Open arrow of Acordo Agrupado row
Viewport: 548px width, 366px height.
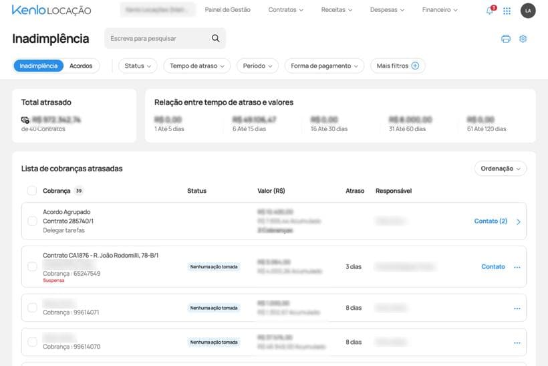click(x=519, y=221)
